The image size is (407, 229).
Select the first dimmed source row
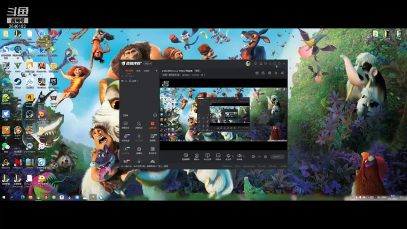[x=139, y=76]
